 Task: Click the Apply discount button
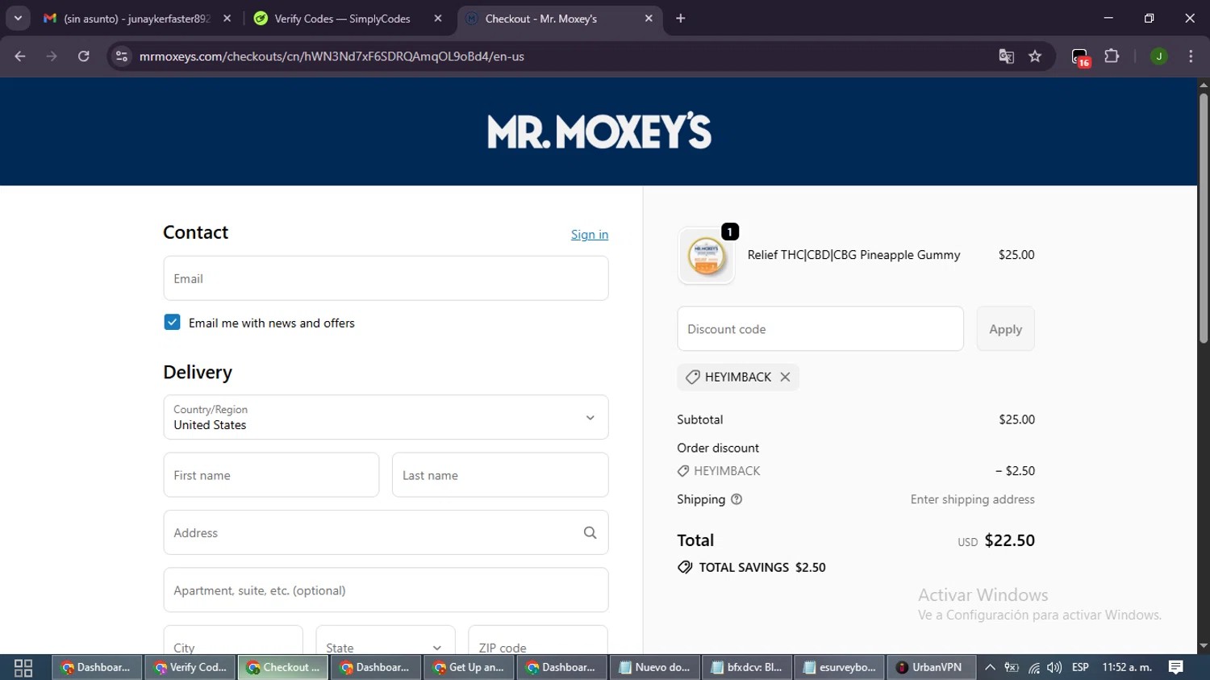tap(1005, 328)
